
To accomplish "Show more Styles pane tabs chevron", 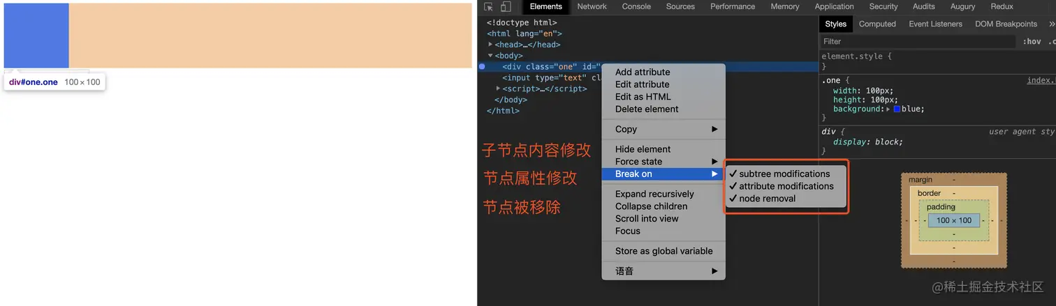I will coord(1052,24).
